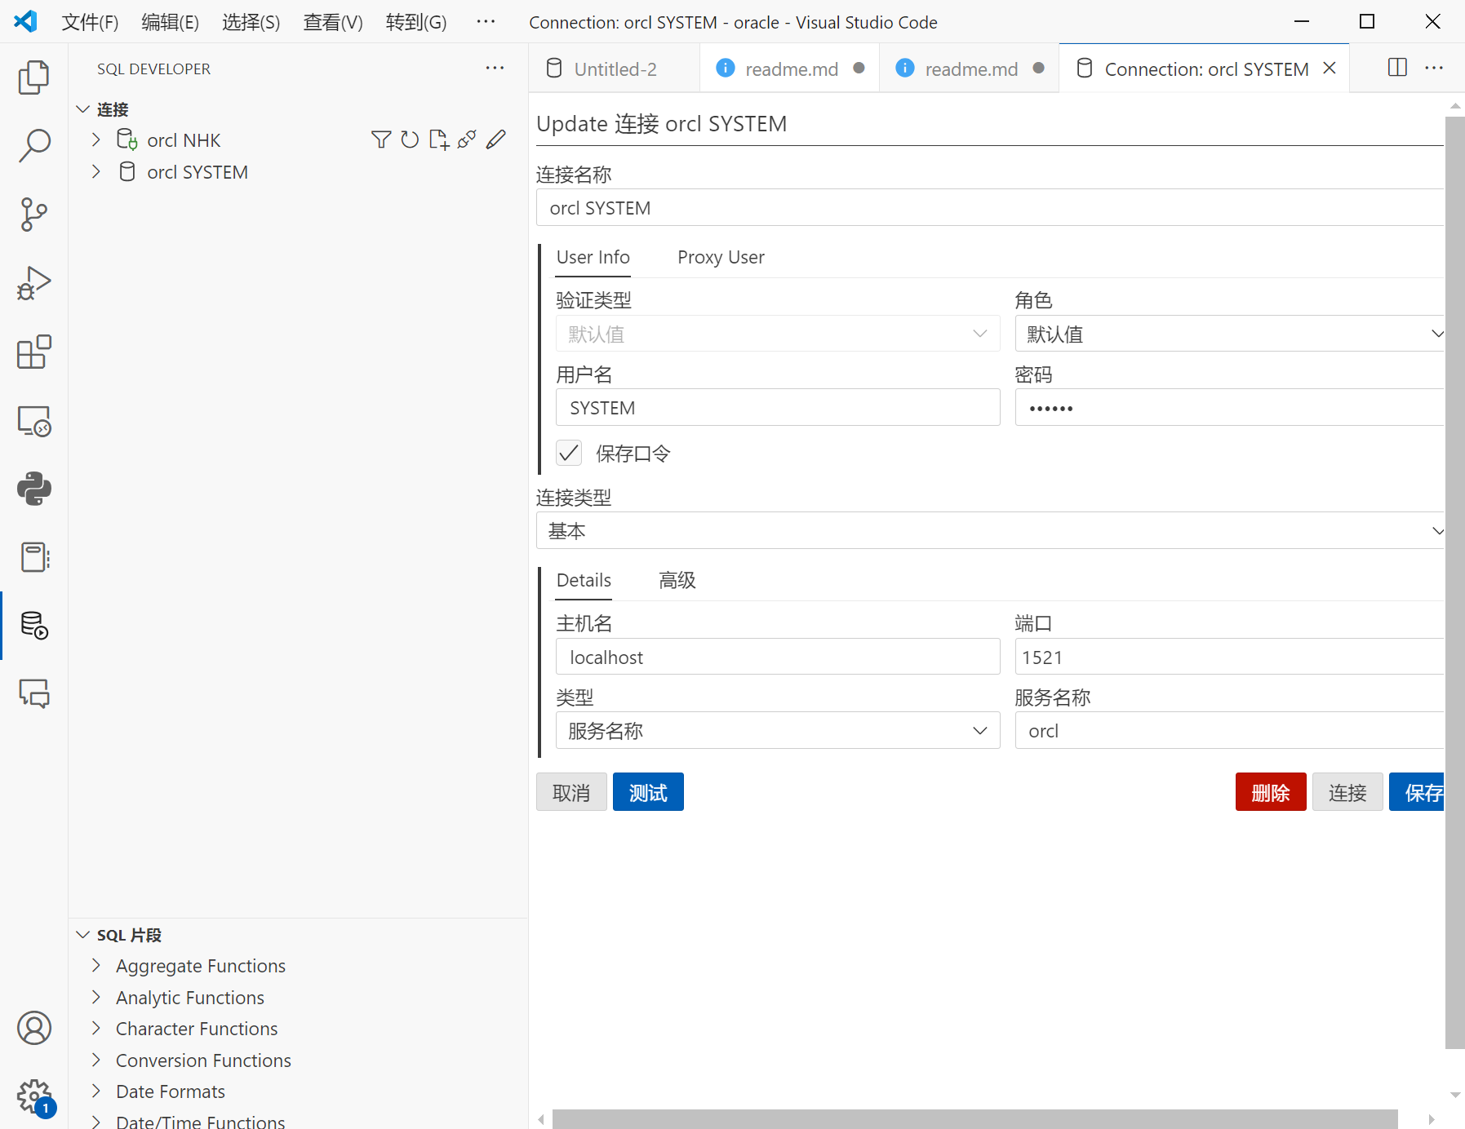The width and height of the screenshot is (1465, 1129).
Task: Open the 转到(G) menu
Action: click(x=416, y=22)
